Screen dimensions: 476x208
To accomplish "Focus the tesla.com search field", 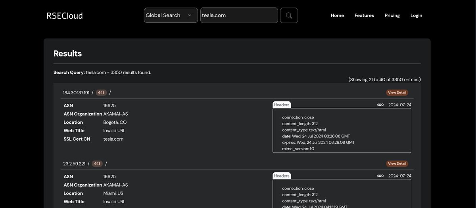I will tap(239, 15).
